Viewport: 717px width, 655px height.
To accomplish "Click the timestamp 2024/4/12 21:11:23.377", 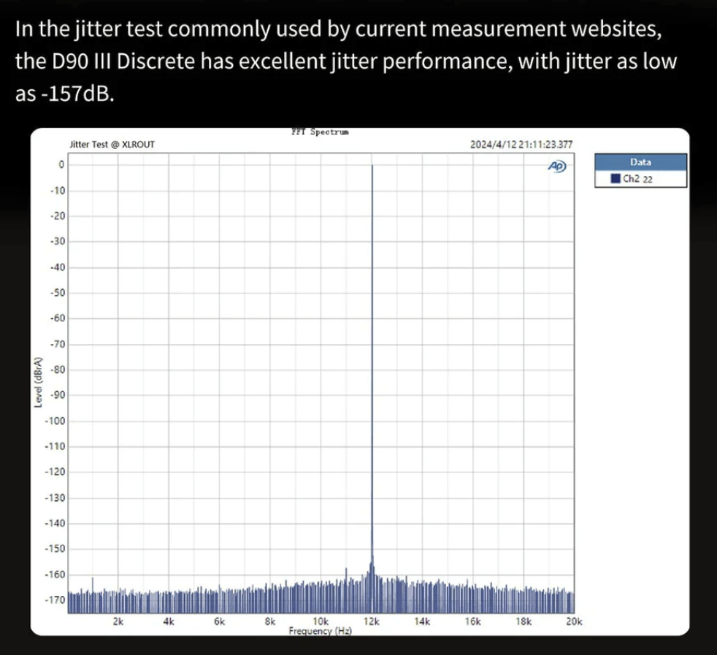I will click(521, 145).
